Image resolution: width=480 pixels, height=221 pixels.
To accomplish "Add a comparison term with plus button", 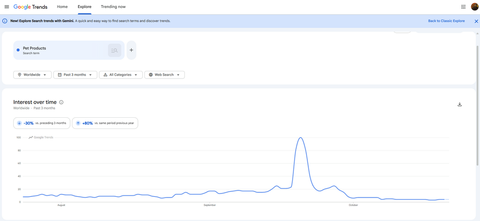I will point(131,50).
